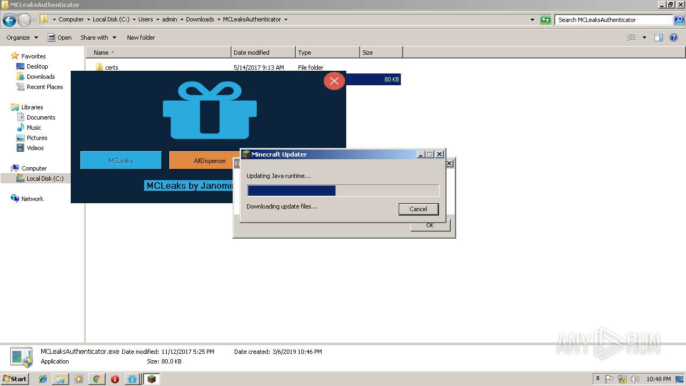Image resolution: width=686 pixels, height=386 pixels.
Task: Click the Forward navigation arrow in Explorer
Action: [25, 20]
